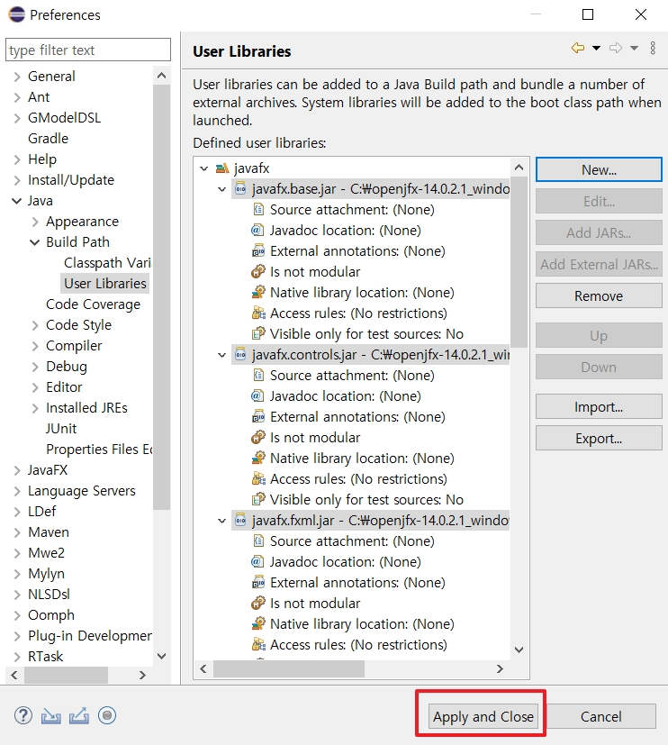Click the Import preferences icon at bottom

point(50,716)
